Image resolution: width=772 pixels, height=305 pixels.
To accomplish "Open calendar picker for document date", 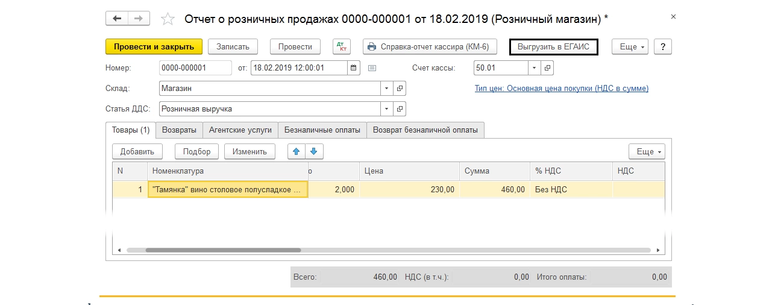I will (x=354, y=68).
